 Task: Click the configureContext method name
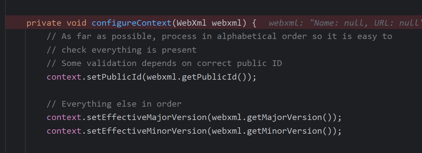click(x=132, y=23)
